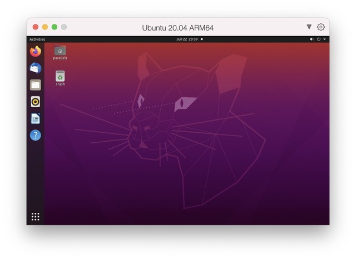Screen dimensions: 356x260
Task: Click the volume speaker icon in top bar
Action: point(311,39)
